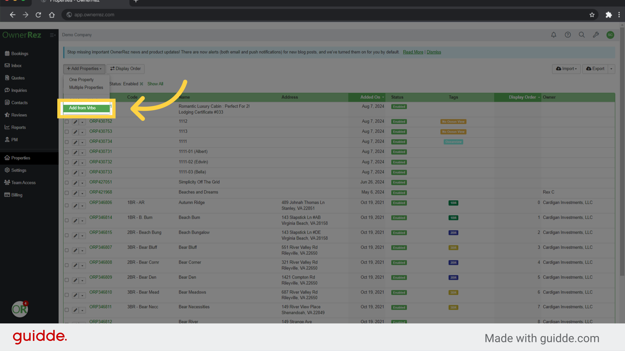Open the search magnifier icon
This screenshot has height=351, width=625.
(x=582, y=35)
